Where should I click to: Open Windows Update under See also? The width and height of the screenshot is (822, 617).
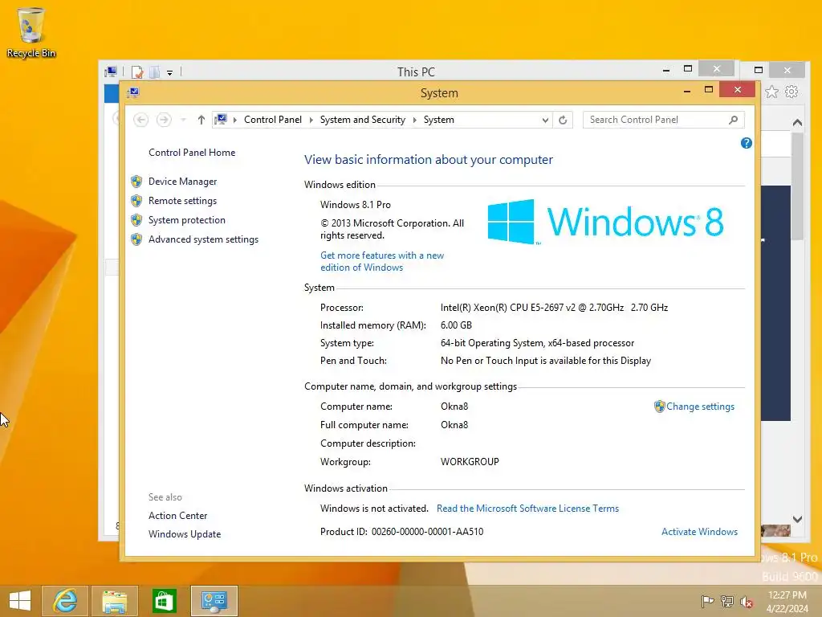point(185,534)
